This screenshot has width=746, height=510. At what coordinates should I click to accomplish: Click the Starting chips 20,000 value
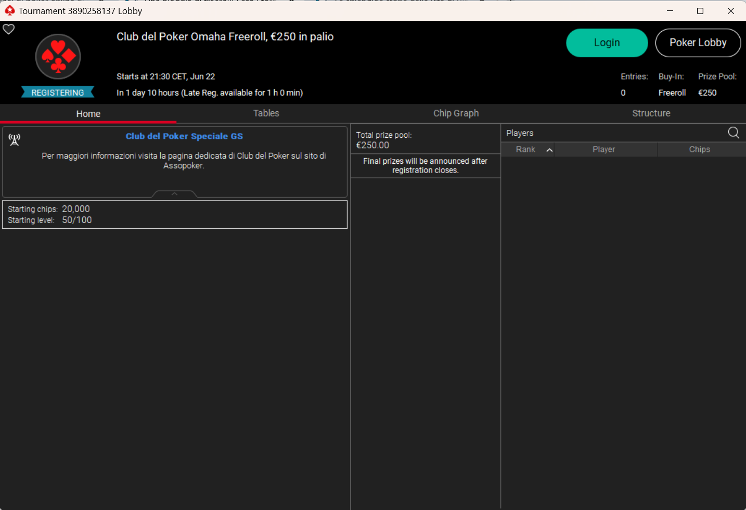[76, 209]
